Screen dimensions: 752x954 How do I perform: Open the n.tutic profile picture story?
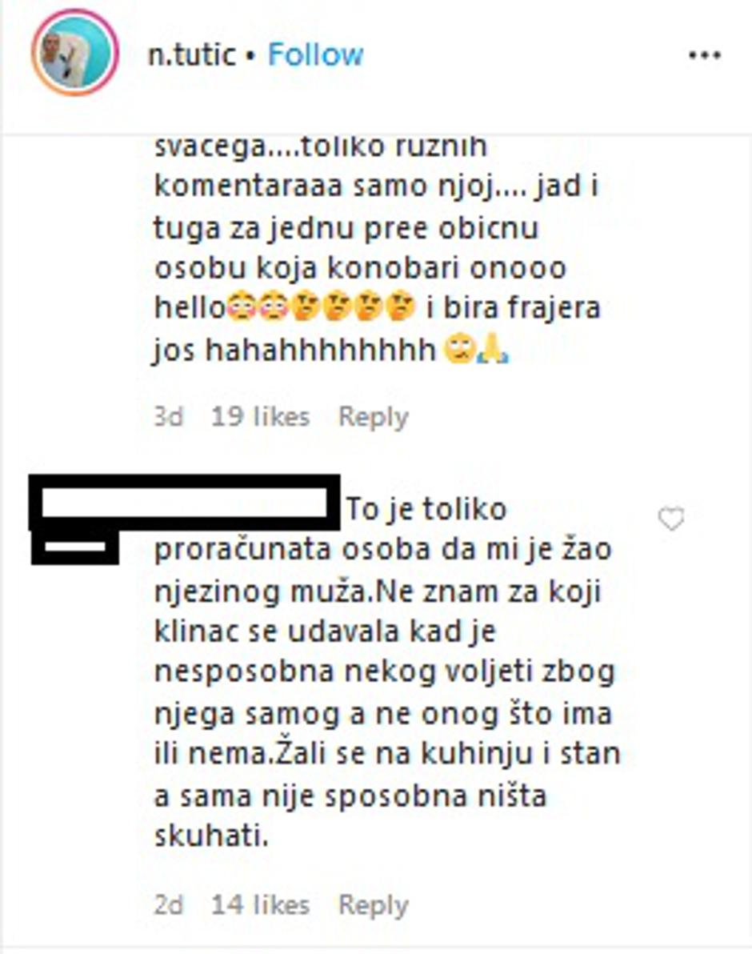[x=74, y=52]
